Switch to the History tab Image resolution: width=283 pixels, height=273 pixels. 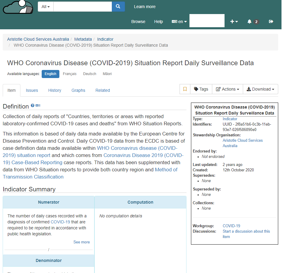tap(55, 90)
